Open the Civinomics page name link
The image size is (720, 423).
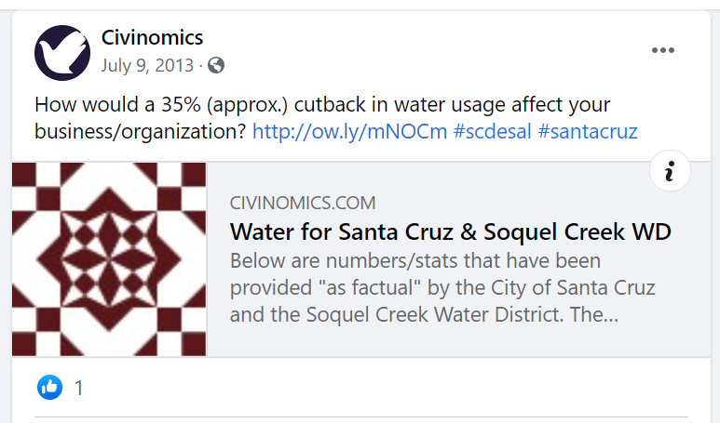152,38
